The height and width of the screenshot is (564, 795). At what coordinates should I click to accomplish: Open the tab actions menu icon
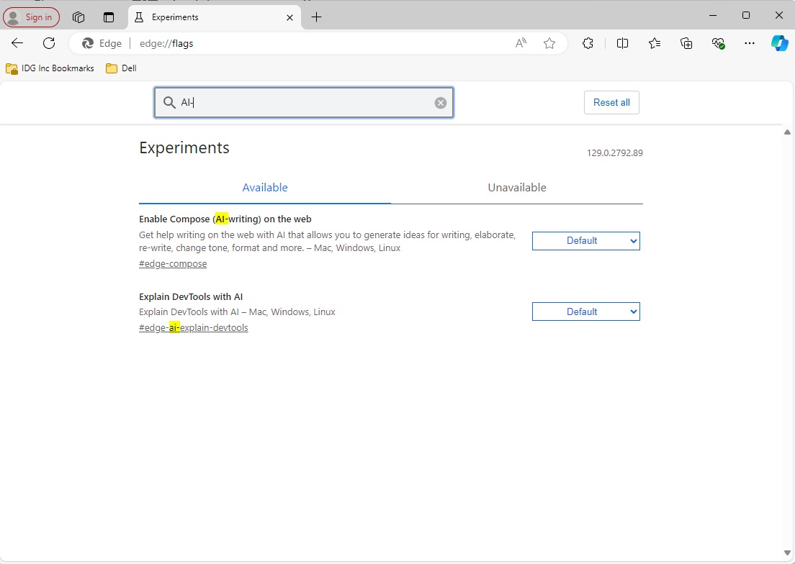point(109,17)
